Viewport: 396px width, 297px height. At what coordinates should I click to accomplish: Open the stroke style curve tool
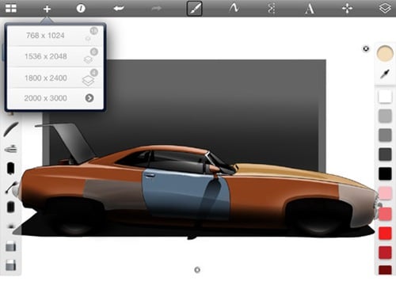(234, 9)
